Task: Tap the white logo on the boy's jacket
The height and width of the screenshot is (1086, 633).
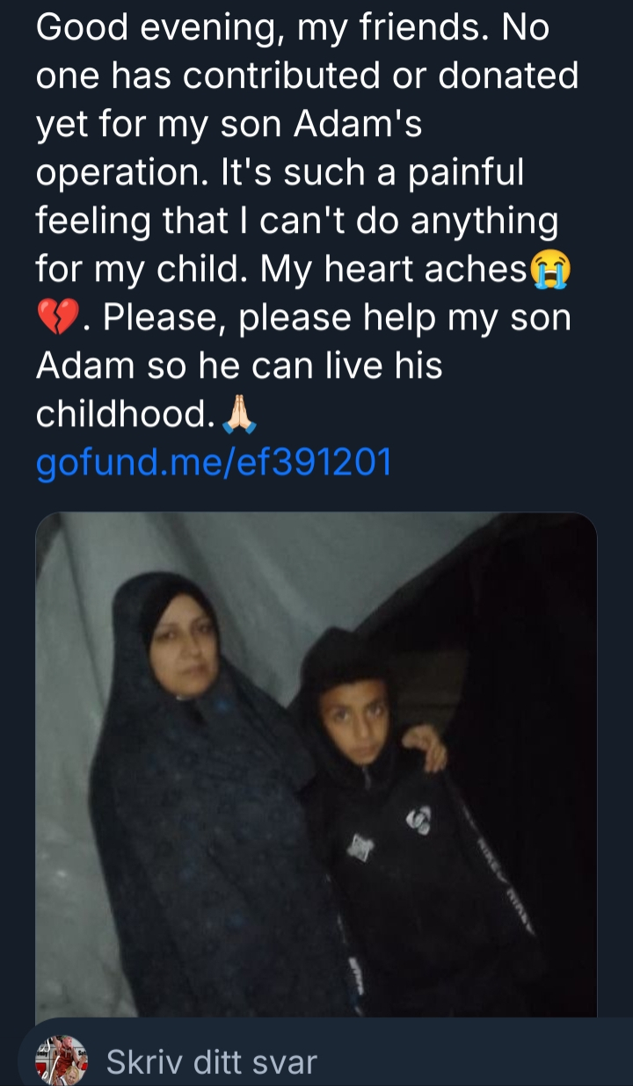Action: click(x=418, y=822)
